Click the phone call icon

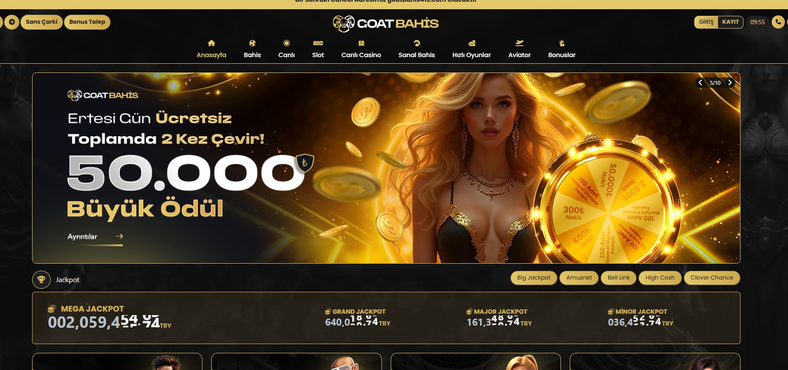pyautogui.click(x=778, y=22)
